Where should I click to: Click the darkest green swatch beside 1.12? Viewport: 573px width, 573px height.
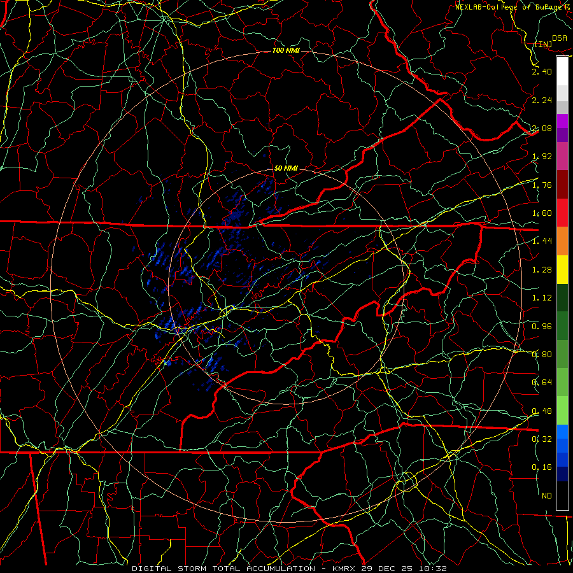(562, 297)
